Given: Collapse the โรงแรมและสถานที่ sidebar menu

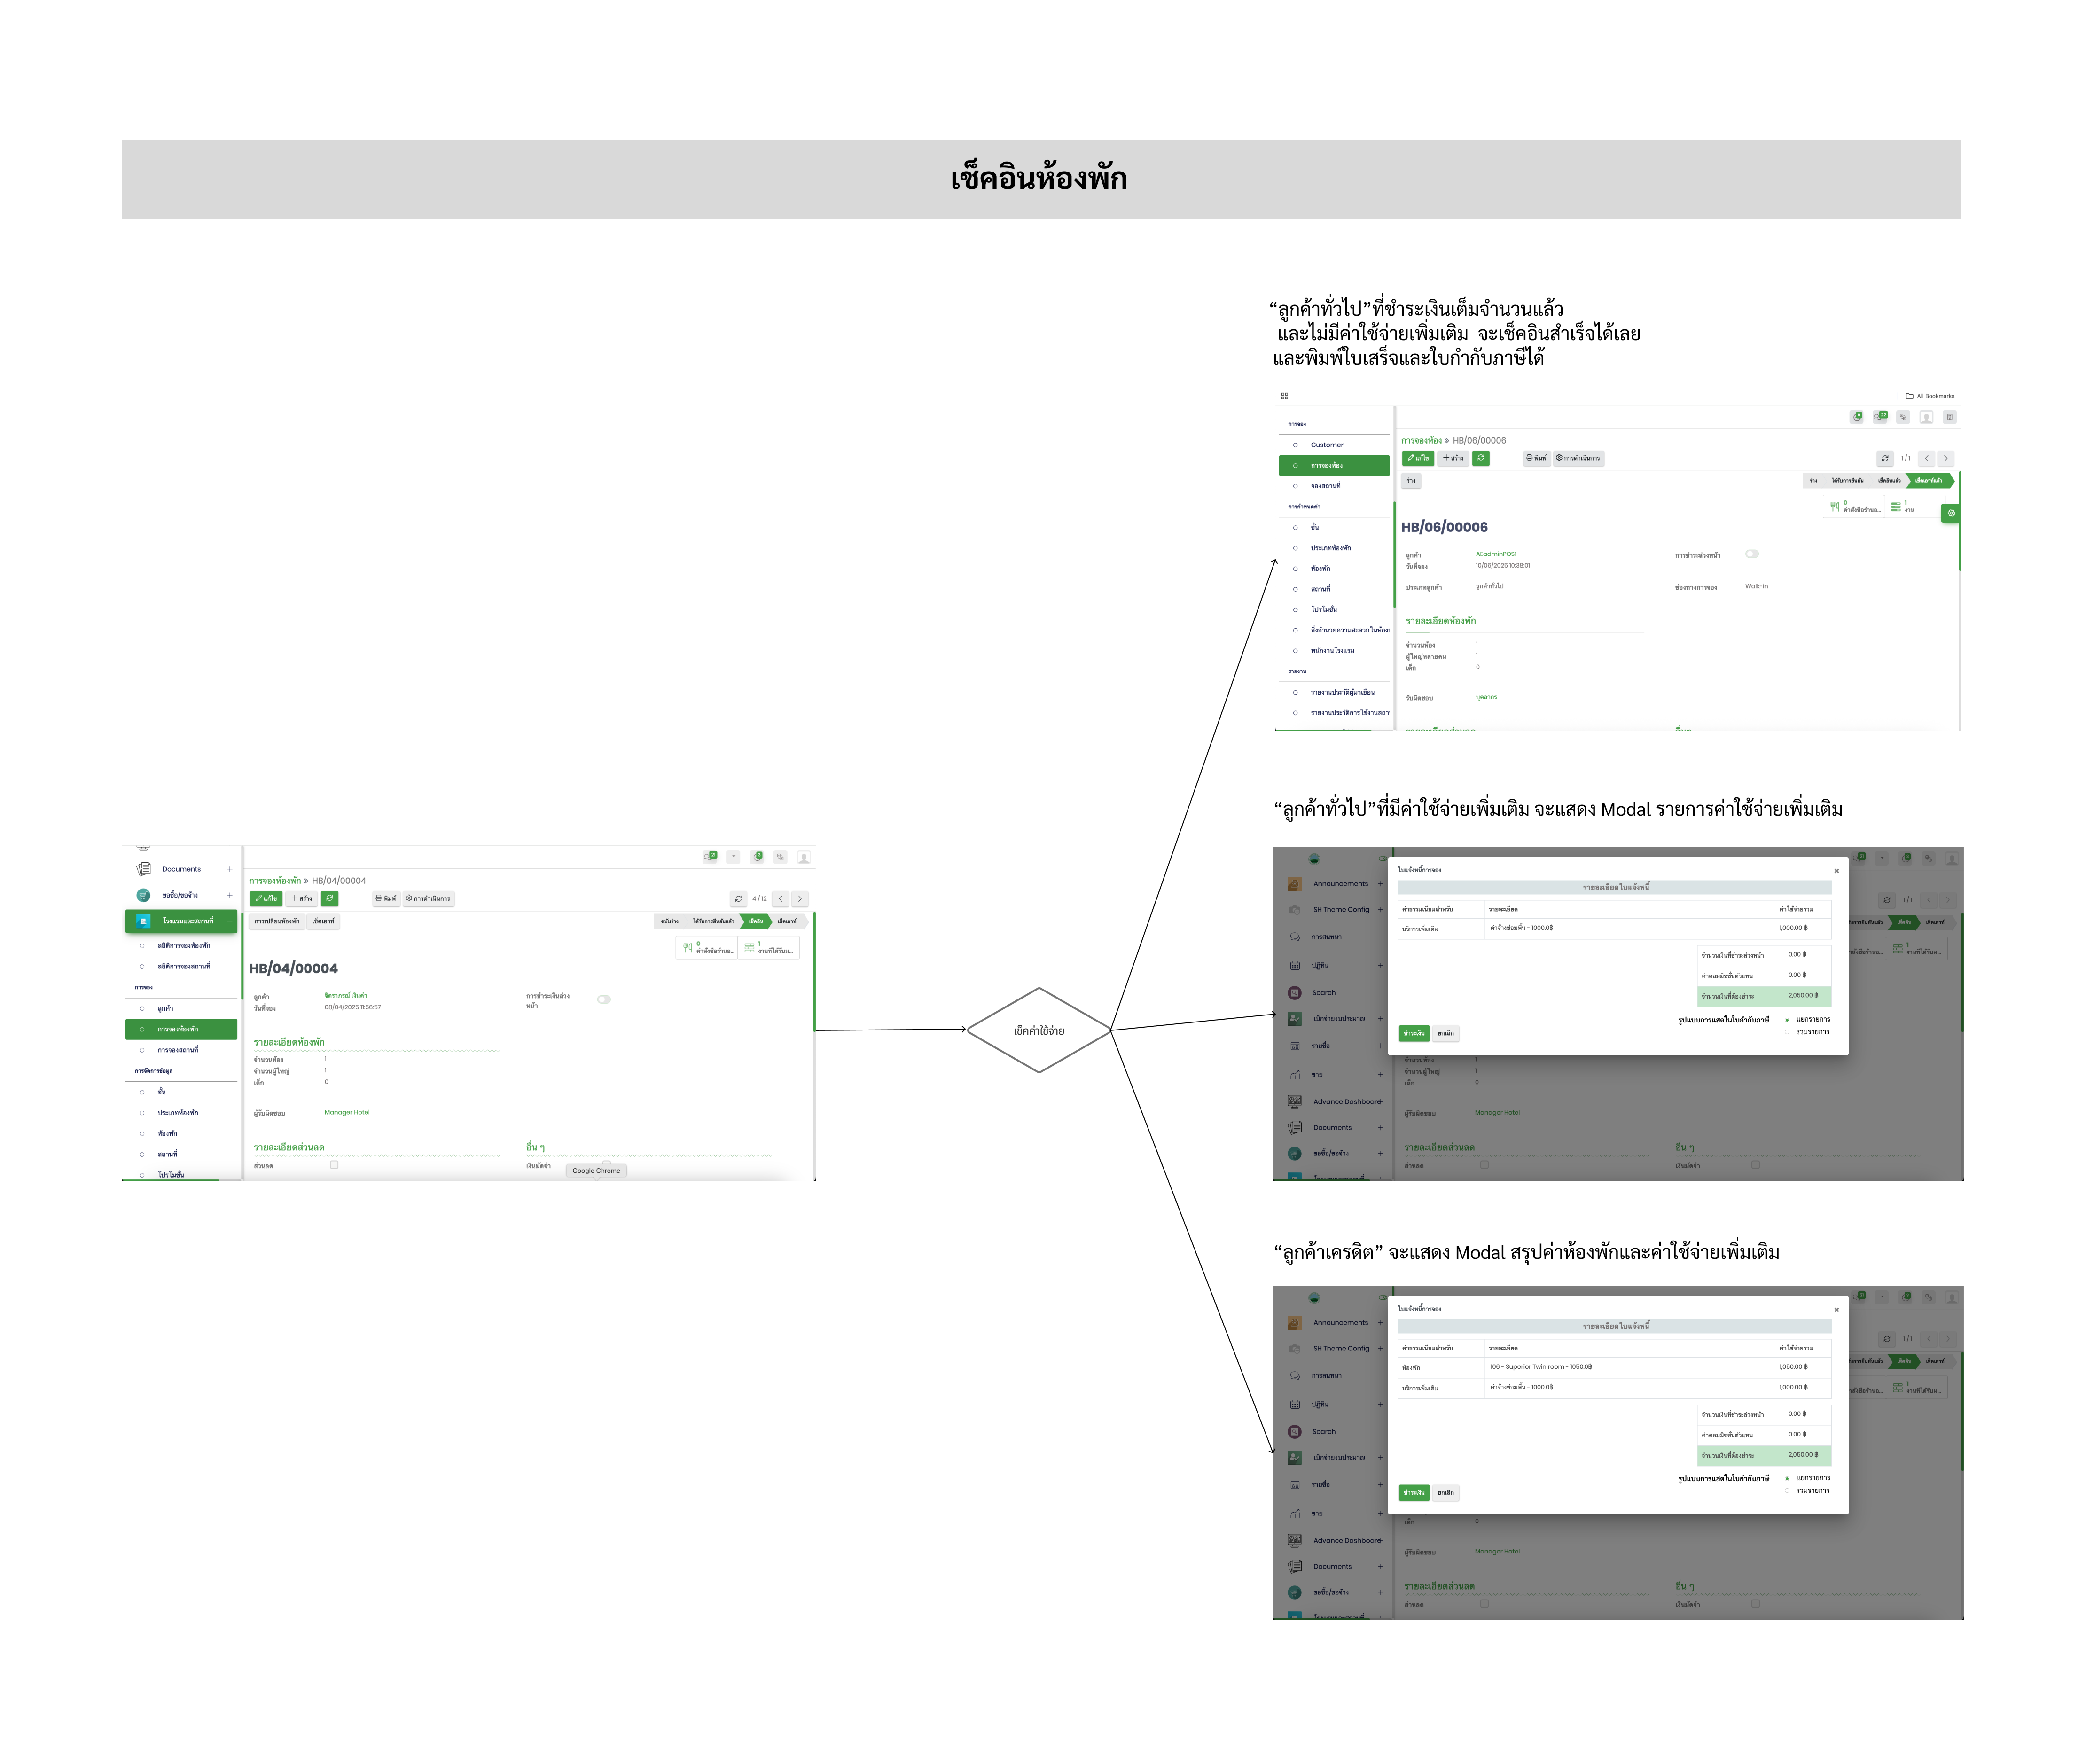Looking at the screenshot, I should [x=229, y=921].
